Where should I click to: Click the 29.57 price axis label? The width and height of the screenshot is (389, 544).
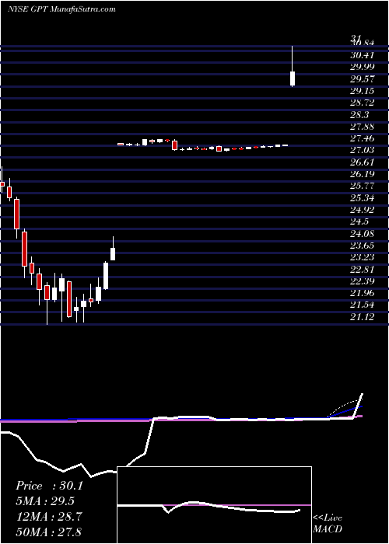(362, 79)
